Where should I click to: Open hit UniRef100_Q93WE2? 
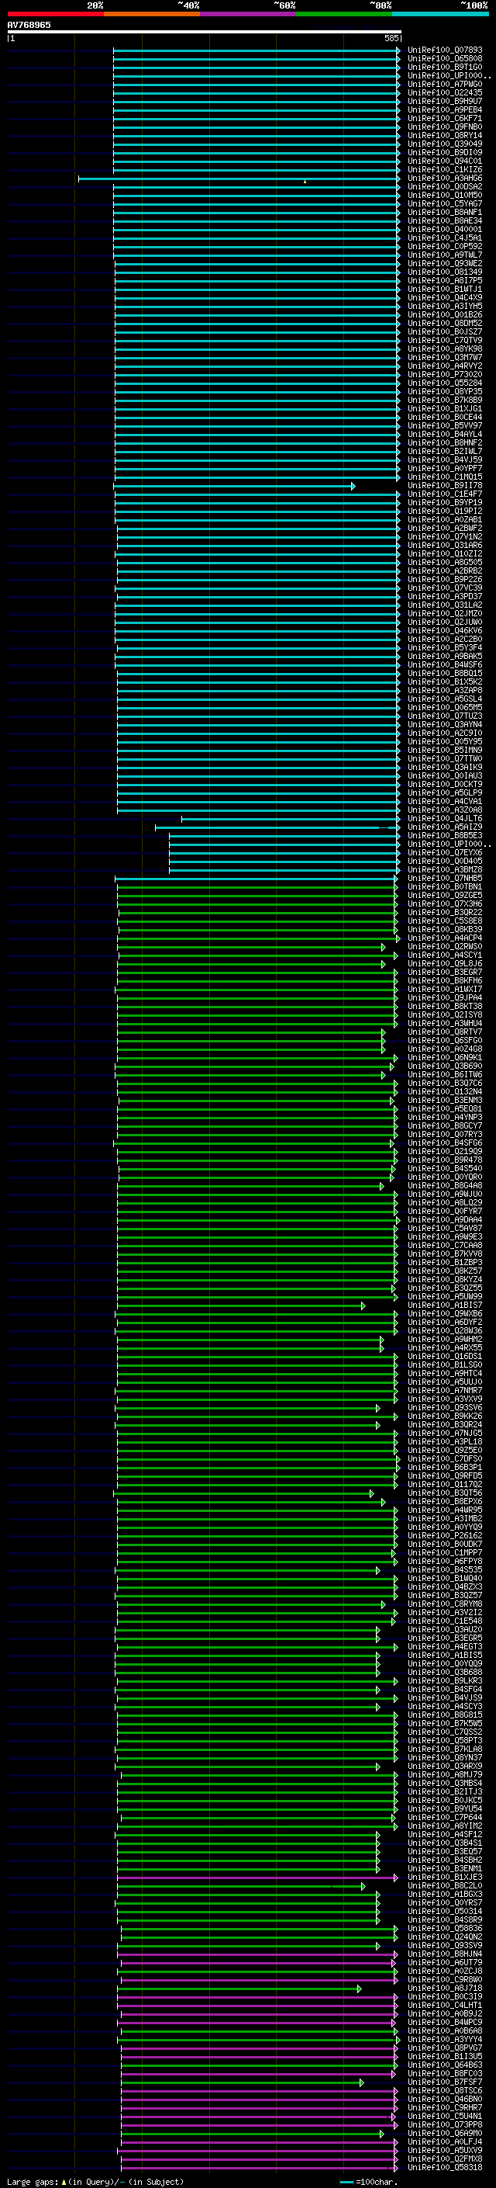[x=445, y=263]
